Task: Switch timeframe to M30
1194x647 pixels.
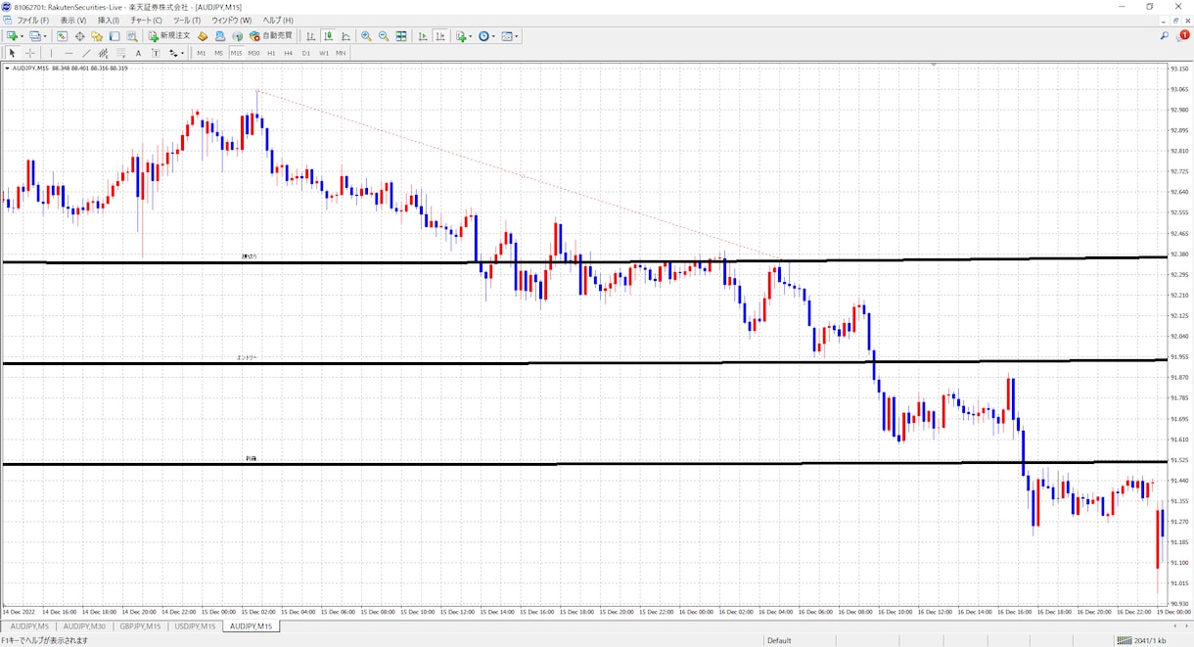Action: pos(253,53)
